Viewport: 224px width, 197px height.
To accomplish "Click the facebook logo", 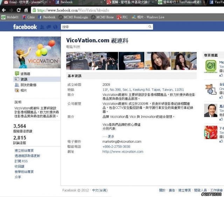I will pos(25,27).
